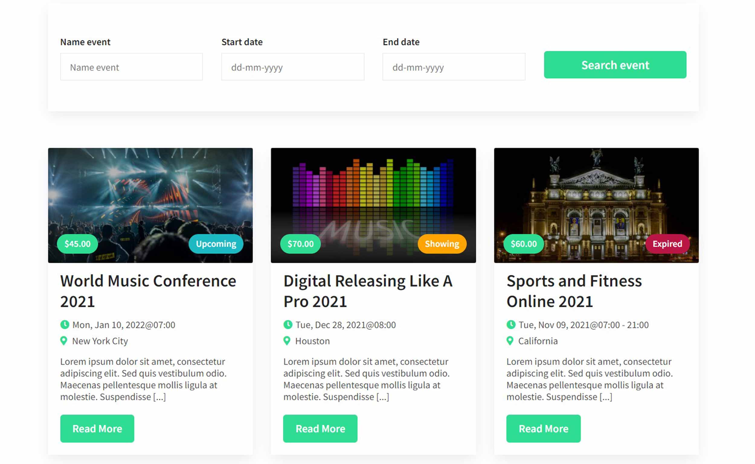Click the $60.00 price badge
The height and width of the screenshot is (464, 755).
pos(524,244)
